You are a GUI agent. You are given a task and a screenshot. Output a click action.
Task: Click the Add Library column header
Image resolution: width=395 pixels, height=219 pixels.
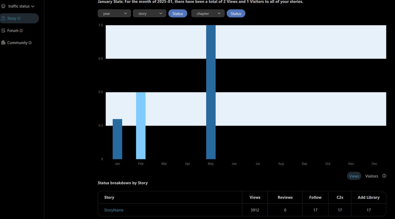click(x=369, y=197)
